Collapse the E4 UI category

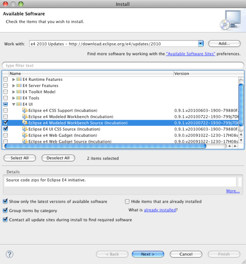pos(14,104)
